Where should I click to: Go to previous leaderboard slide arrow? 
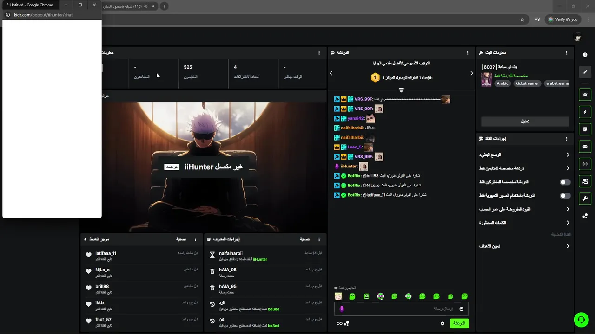coord(331,73)
